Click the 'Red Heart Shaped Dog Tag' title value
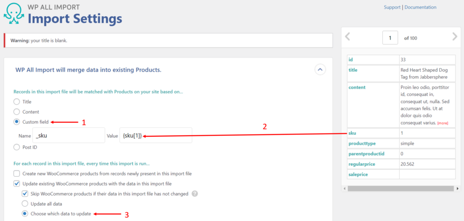 [424, 74]
